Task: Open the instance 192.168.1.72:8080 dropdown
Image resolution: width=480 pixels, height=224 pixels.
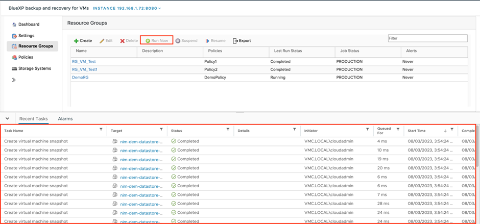Action: click(x=127, y=8)
